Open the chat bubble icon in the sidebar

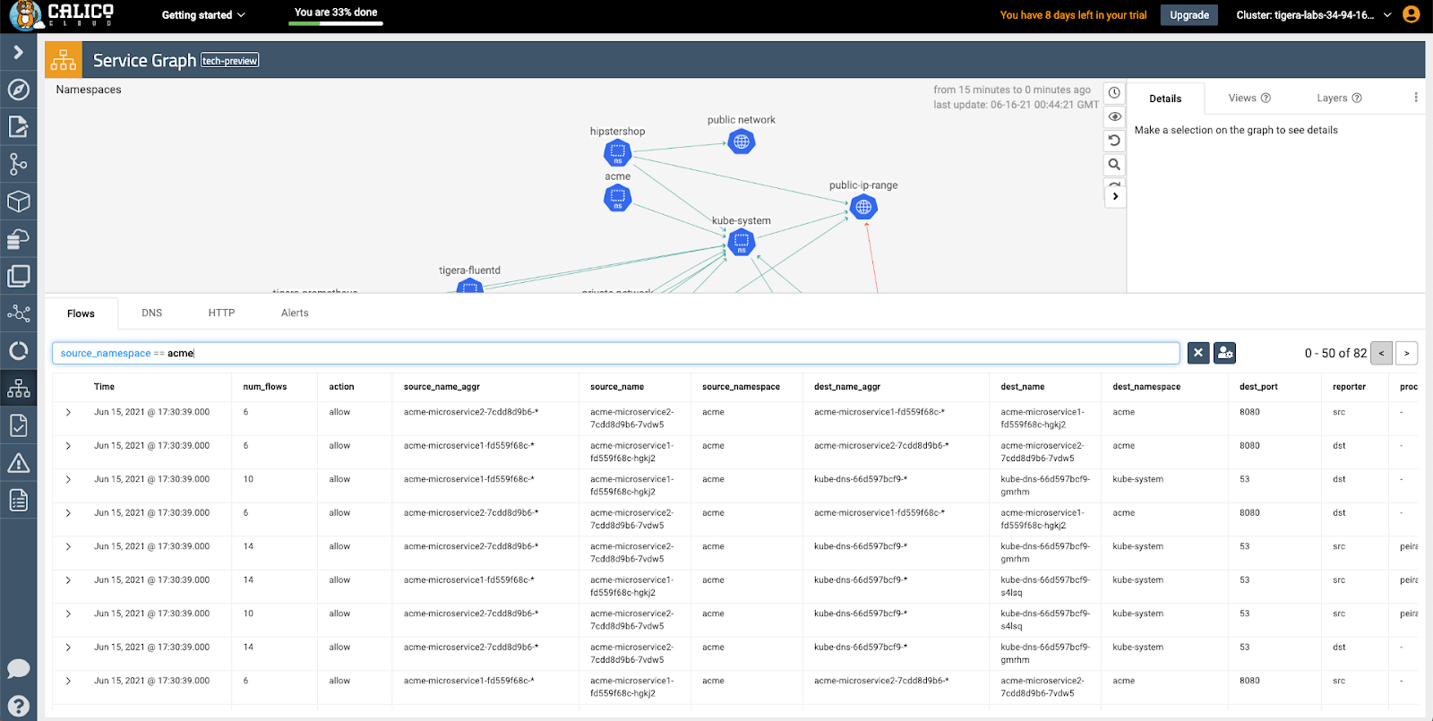[x=18, y=669]
